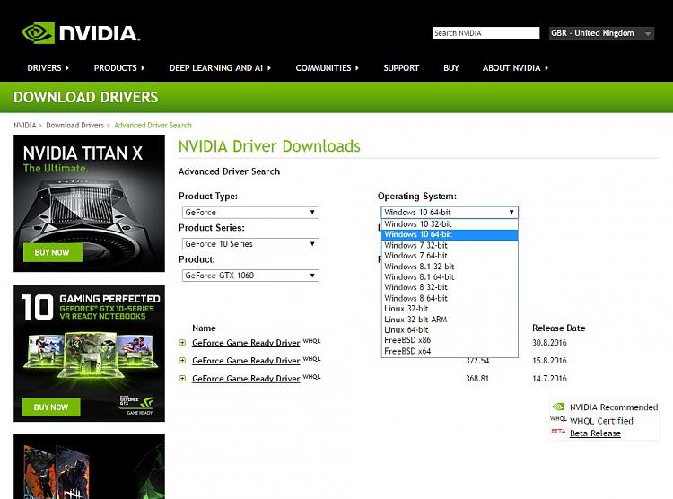Expand driver row dated 30.8.2016
Viewport: 673px width, 499px height.
pos(182,343)
